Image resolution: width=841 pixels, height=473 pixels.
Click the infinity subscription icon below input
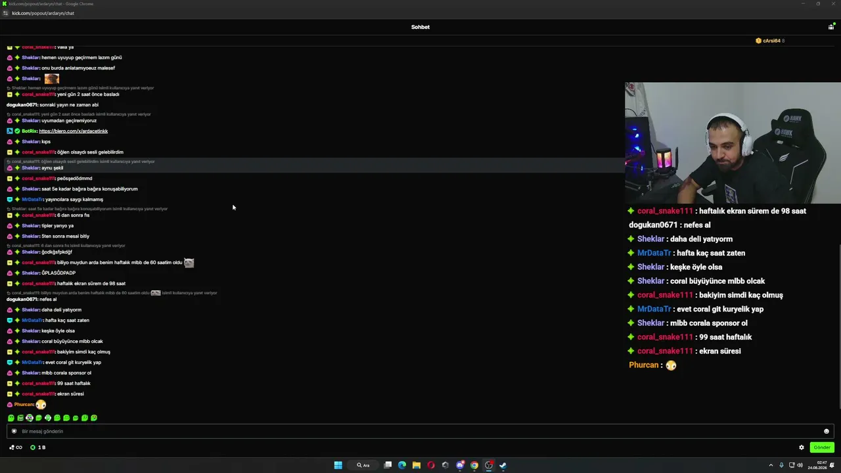point(16,447)
